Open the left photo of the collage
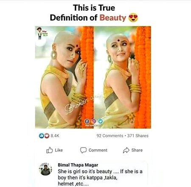Screen dimensions: 191x187 [x=65, y=77]
